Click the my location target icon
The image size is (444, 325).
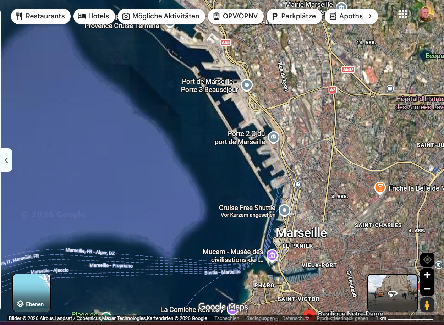tap(427, 260)
